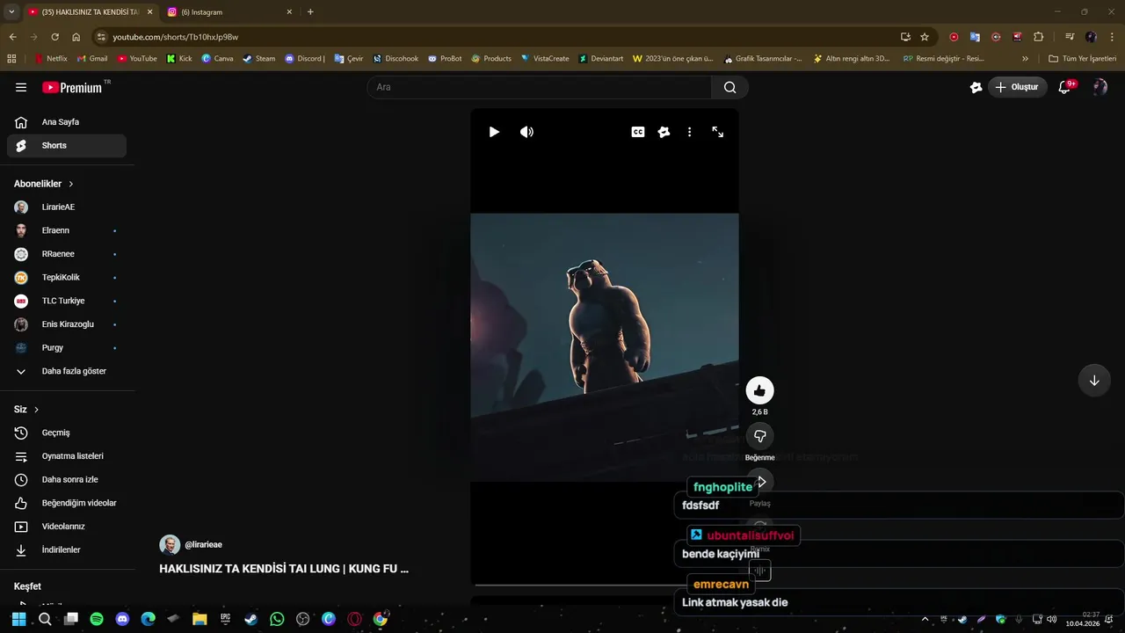Enter fullscreen on the Shorts player
The image size is (1125, 633).
[x=718, y=132]
